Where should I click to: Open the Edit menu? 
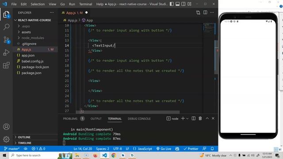click(x=23, y=4)
